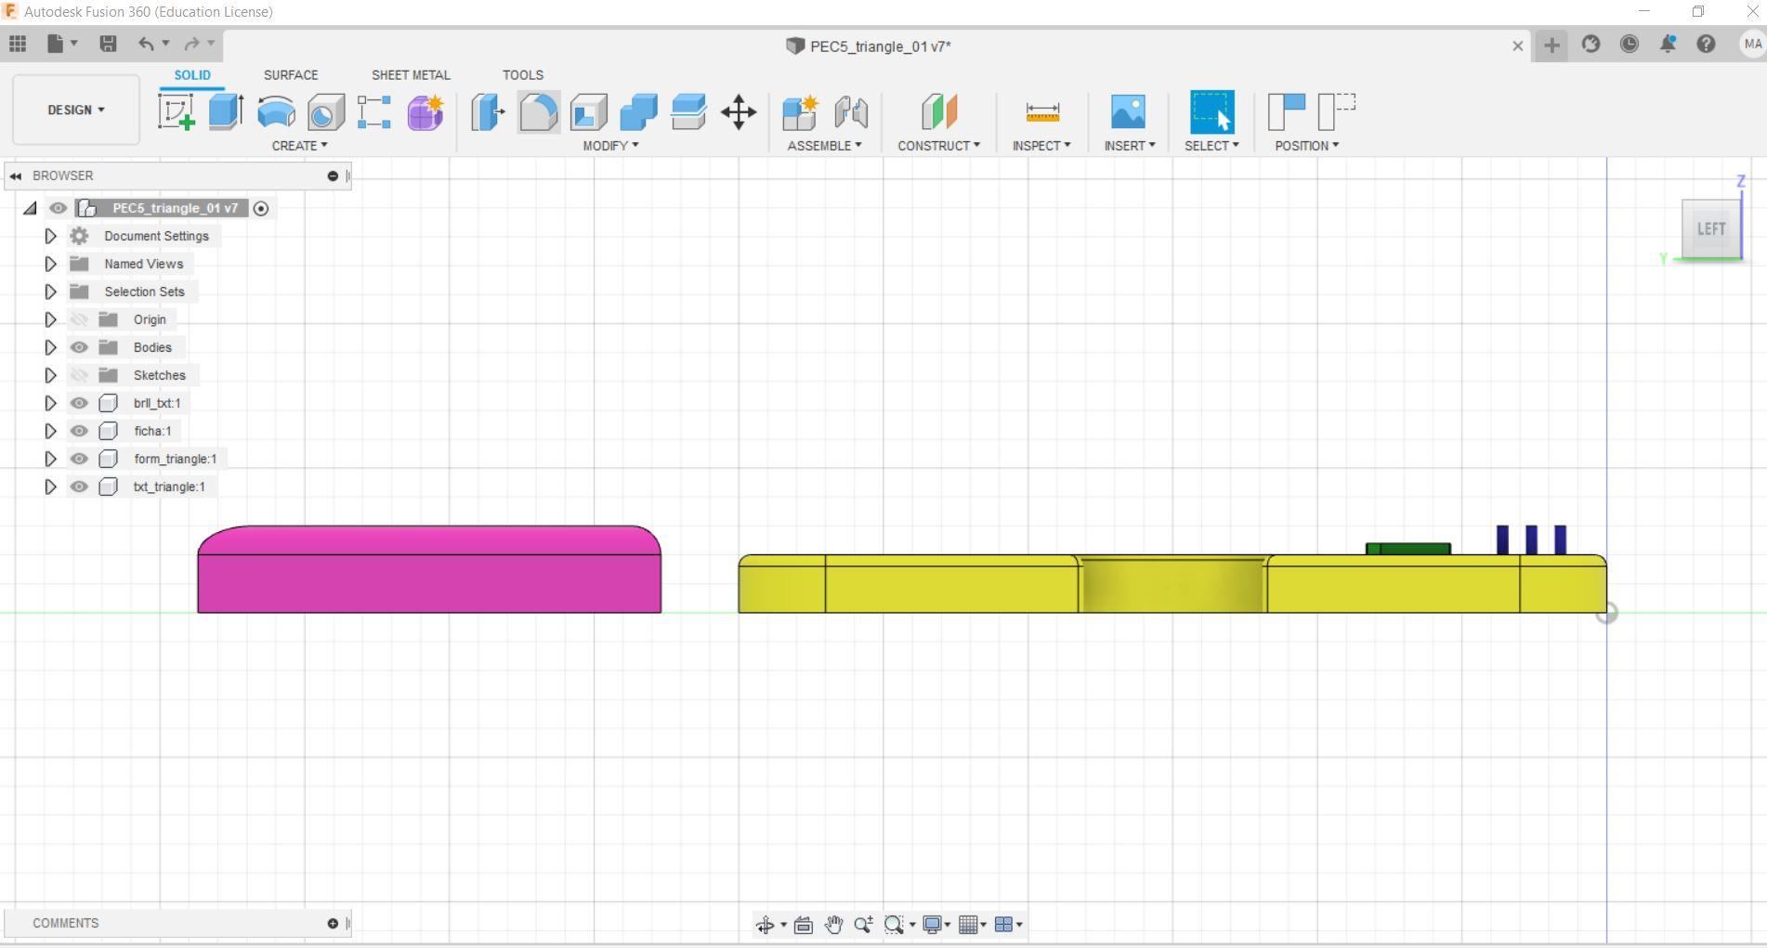Switch to the TOOLS tab
1767x948 pixels.
tap(523, 75)
